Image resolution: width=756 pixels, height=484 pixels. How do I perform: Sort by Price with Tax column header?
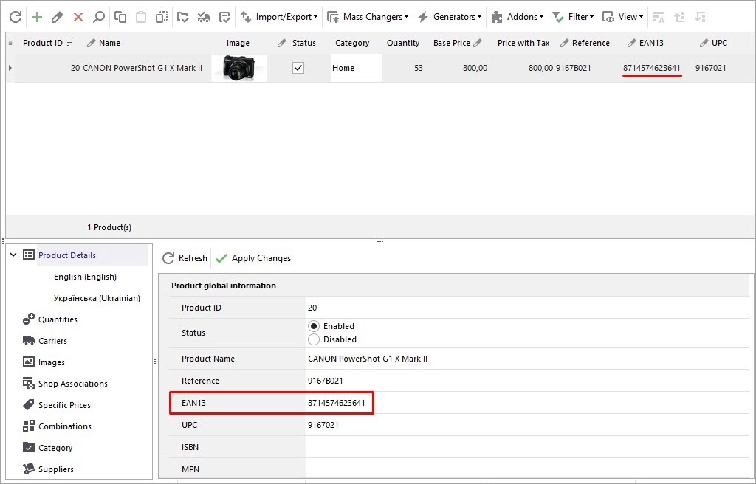523,43
